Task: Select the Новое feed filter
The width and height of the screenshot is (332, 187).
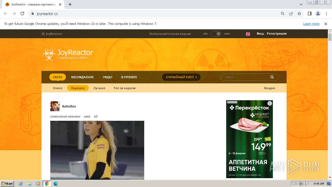Action: pyautogui.click(x=58, y=88)
